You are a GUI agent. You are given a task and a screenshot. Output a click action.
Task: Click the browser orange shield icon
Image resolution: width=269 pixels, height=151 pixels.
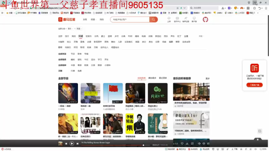point(235,8)
